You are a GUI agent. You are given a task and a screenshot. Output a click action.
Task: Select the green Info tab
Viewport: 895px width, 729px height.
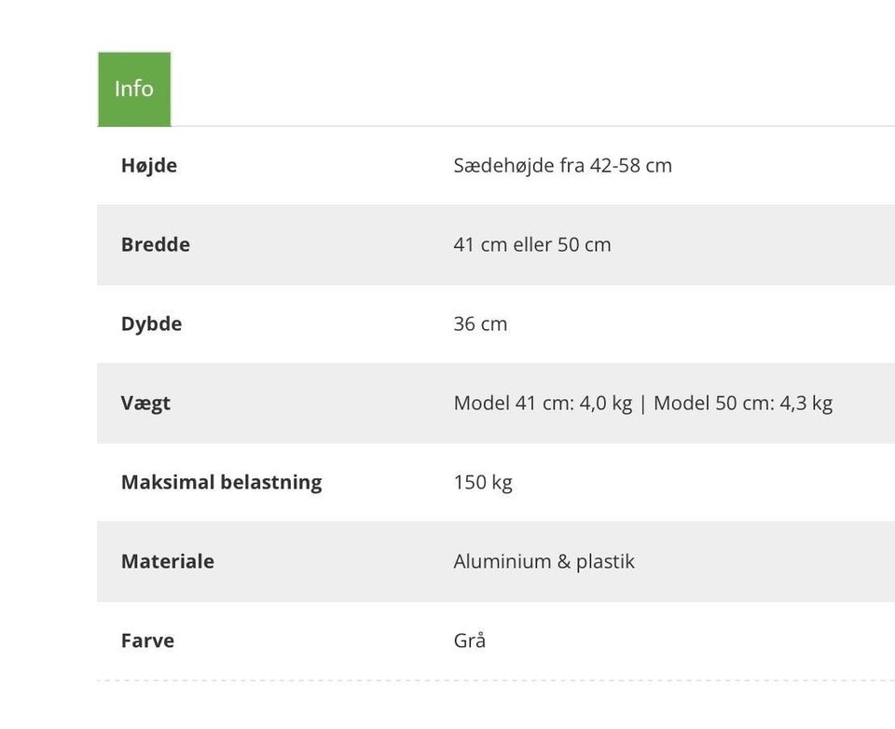(133, 89)
